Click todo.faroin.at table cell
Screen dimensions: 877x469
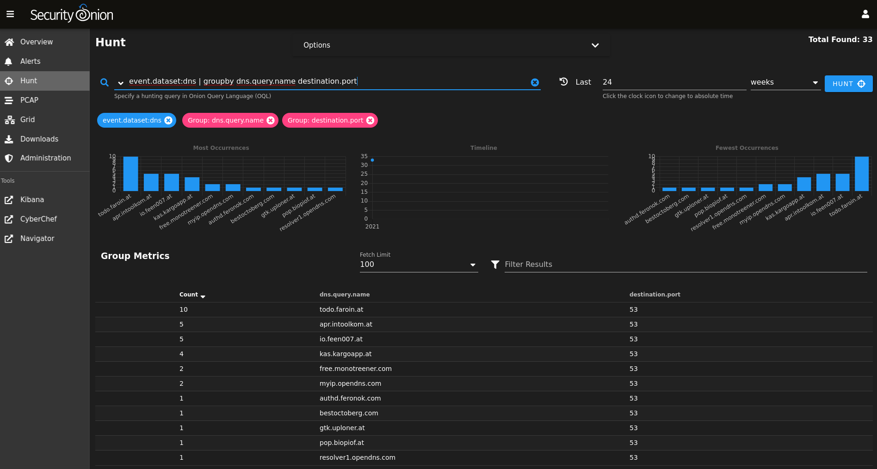click(x=341, y=309)
